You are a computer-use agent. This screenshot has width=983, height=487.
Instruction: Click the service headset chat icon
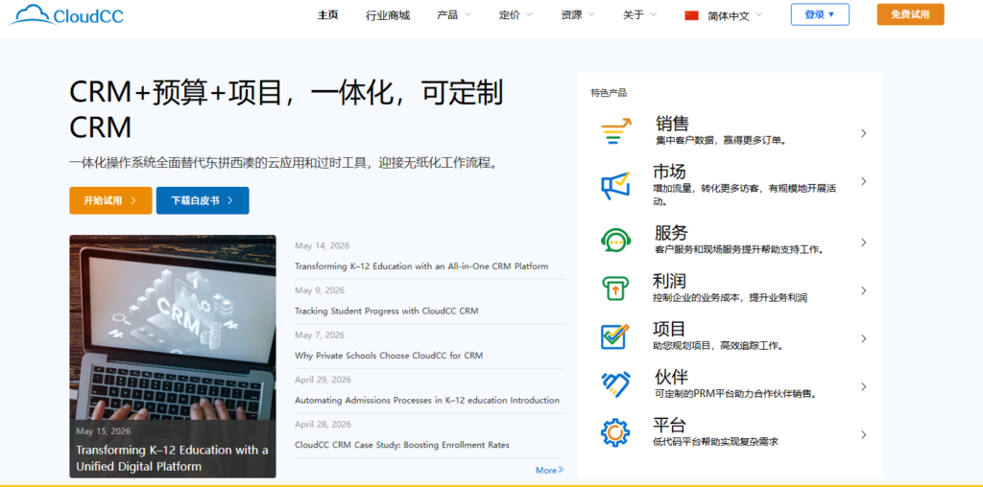coord(615,240)
